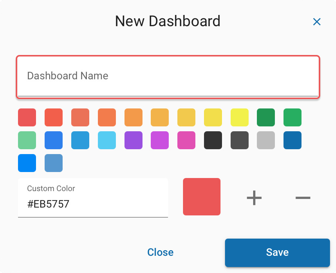Select the first red swatch in the palette

[x=27, y=117]
